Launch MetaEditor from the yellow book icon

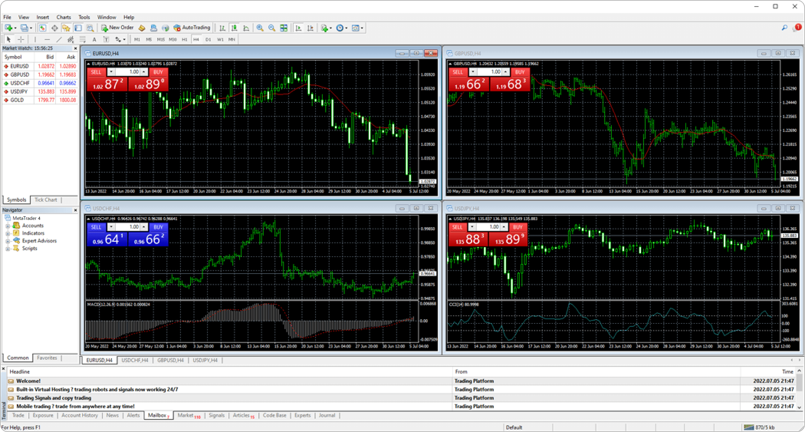(142, 28)
